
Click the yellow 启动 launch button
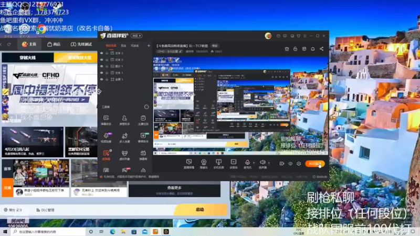[x=200, y=209]
